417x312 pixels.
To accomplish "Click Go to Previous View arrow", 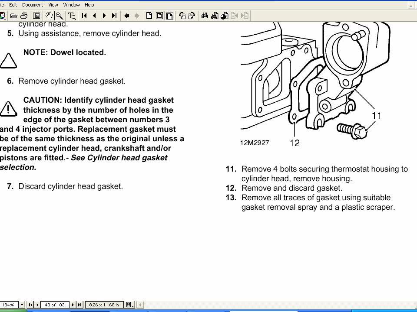I will (x=127, y=16).
